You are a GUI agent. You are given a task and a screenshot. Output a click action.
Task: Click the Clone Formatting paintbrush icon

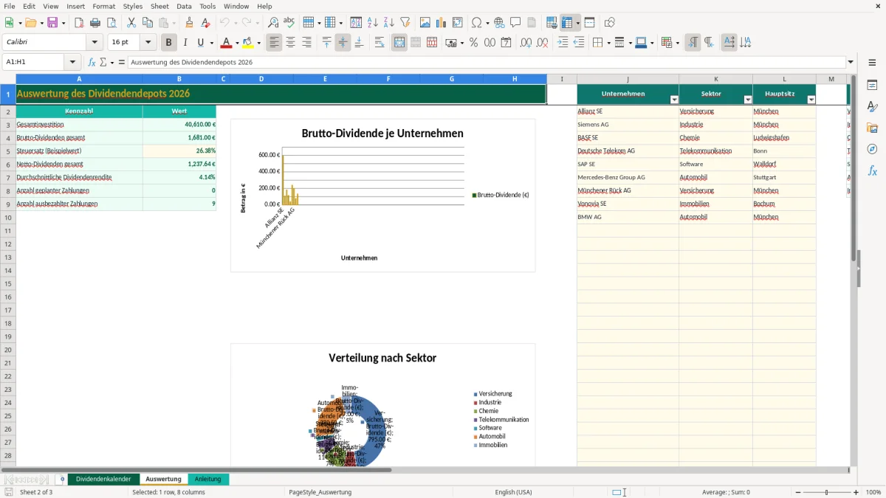tap(190, 23)
